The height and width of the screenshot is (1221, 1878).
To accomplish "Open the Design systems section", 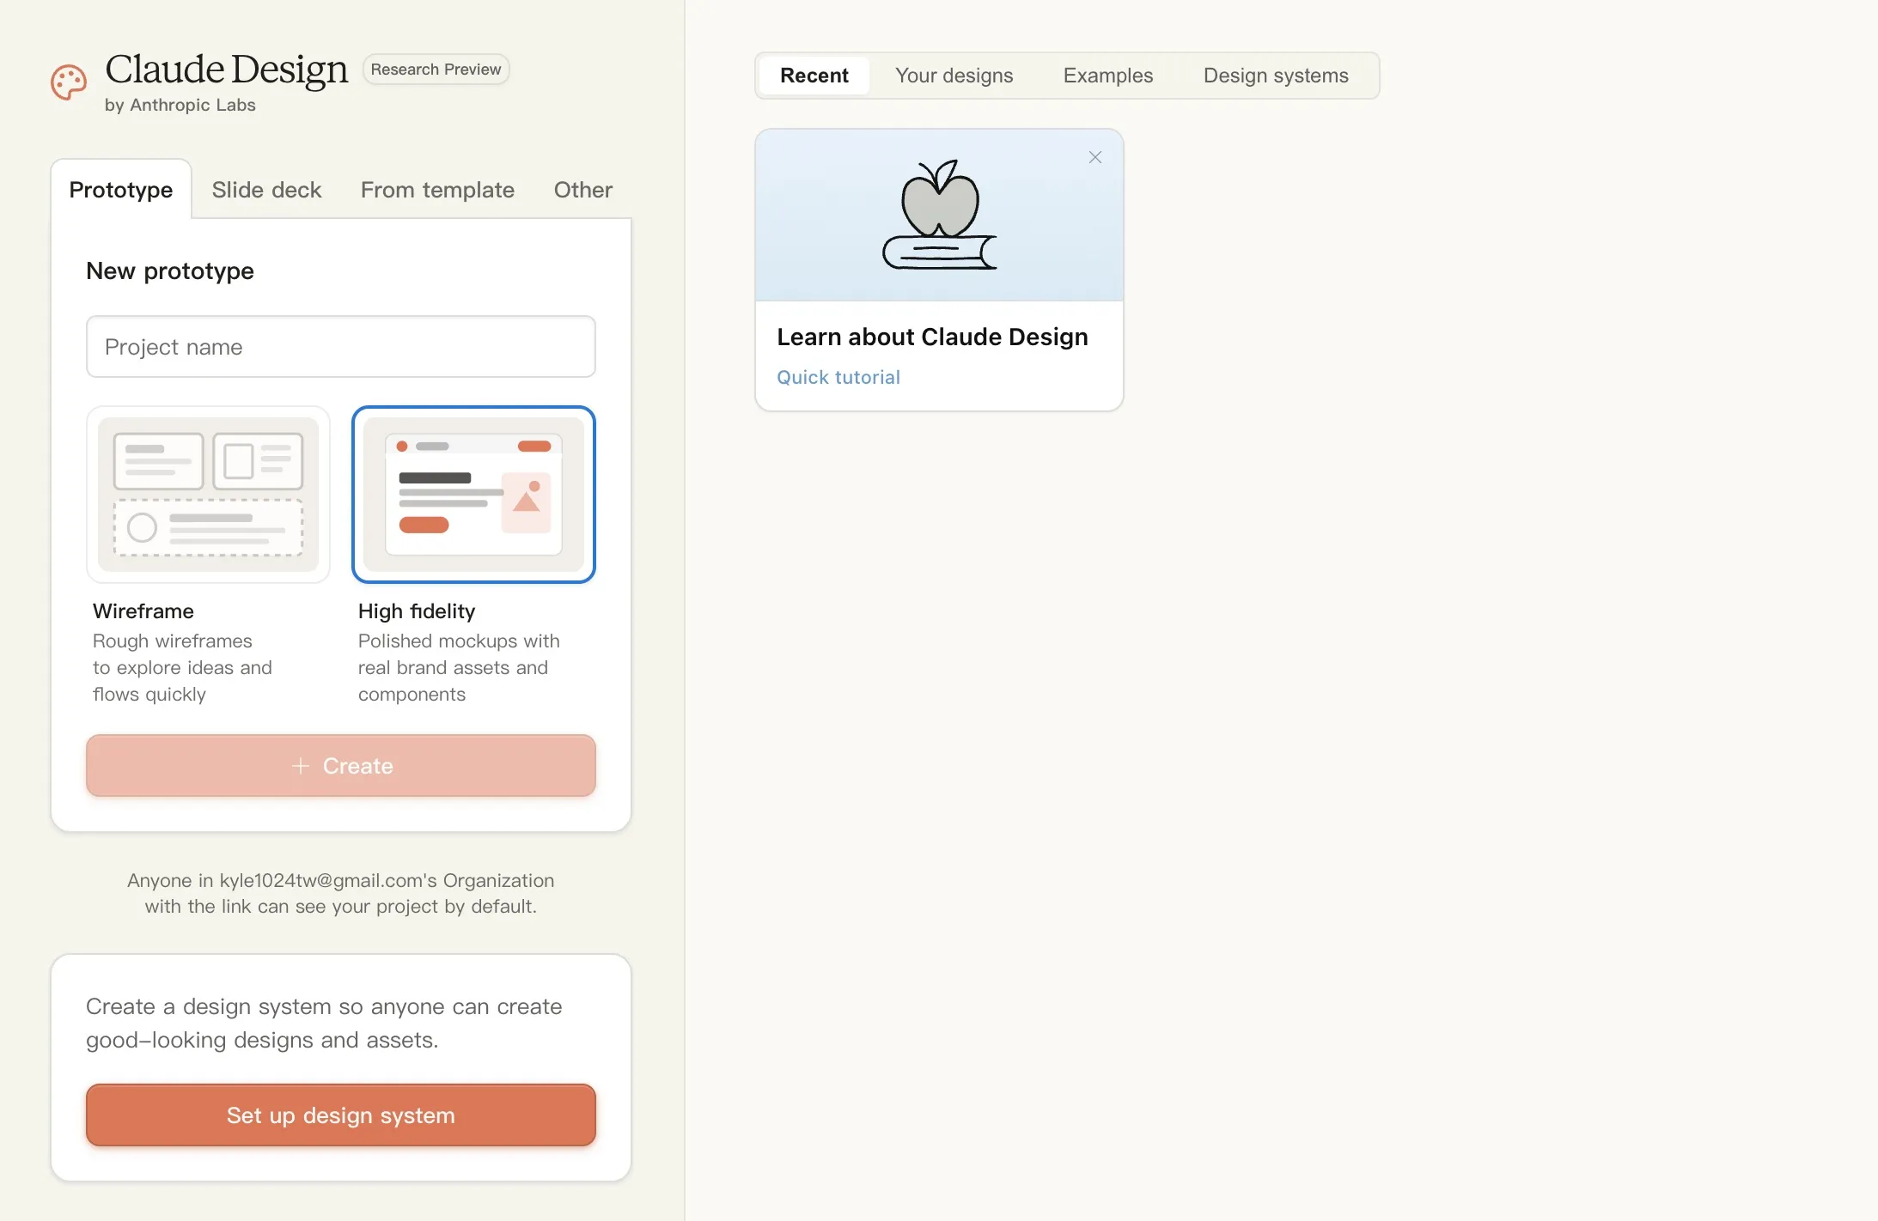I will click(1275, 76).
